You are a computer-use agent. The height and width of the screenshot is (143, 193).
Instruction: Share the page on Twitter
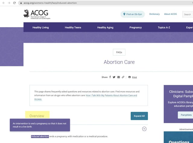[x=114, y=77]
